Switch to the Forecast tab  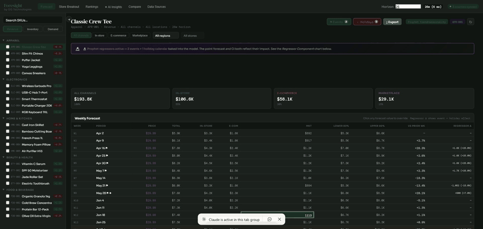coord(46,6)
